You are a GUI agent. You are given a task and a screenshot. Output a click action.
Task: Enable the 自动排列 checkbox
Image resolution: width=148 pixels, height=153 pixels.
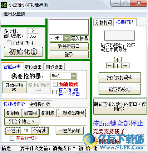pyautogui.click(x=9, y=43)
